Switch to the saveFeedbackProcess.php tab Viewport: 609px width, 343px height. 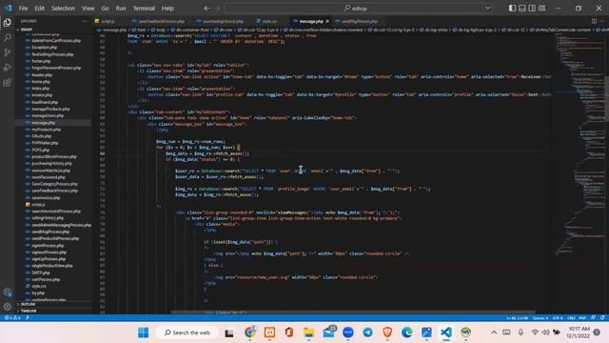click(x=161, y=21)
